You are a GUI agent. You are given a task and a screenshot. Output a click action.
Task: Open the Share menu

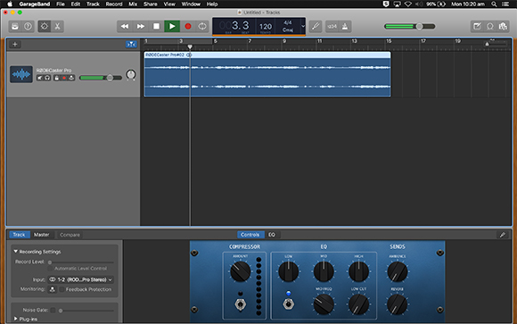151,4
